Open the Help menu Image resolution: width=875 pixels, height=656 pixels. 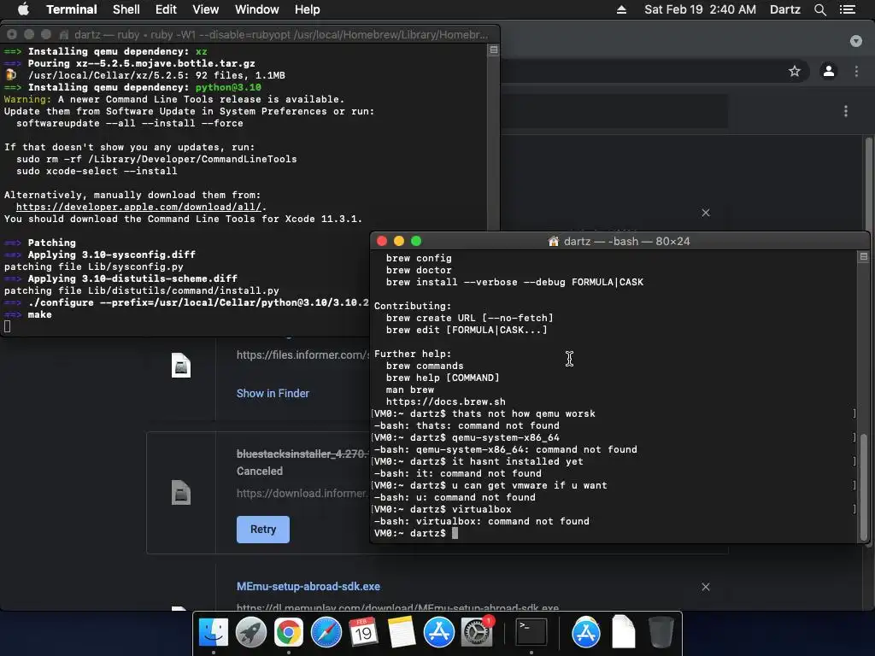307,9
